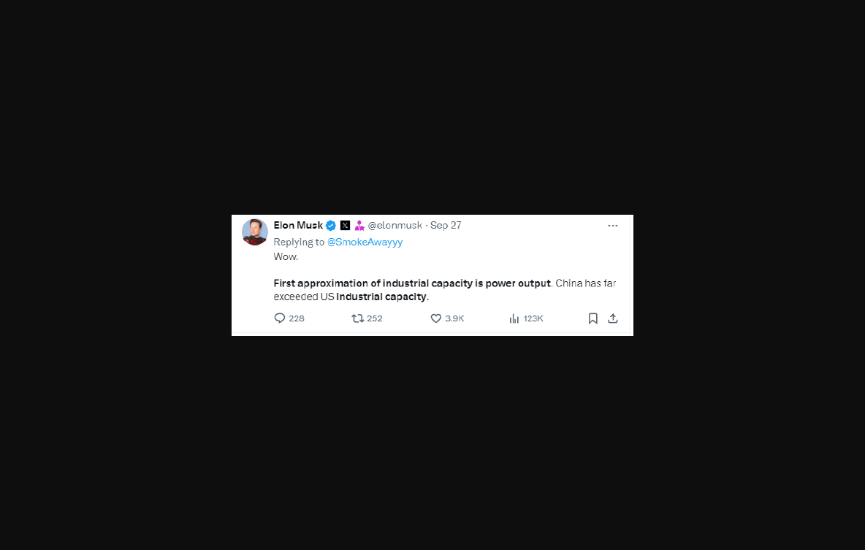The height and width of the screenshot is (550, 865).
Task: Click the repost arrows icon
Action: 357,318
